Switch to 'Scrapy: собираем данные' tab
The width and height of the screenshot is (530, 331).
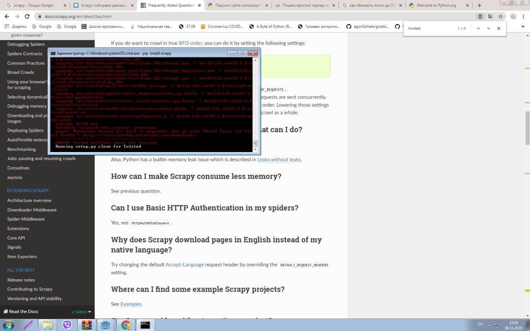[x=103, y=5]
